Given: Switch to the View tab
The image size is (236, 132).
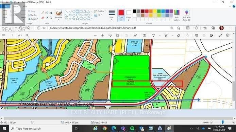Looking at the screenshot, I should pyautogui.click(x=25, y=6).
